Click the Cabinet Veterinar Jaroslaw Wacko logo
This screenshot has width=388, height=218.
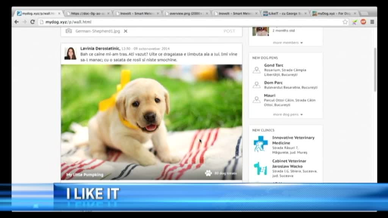pos(260,168)
